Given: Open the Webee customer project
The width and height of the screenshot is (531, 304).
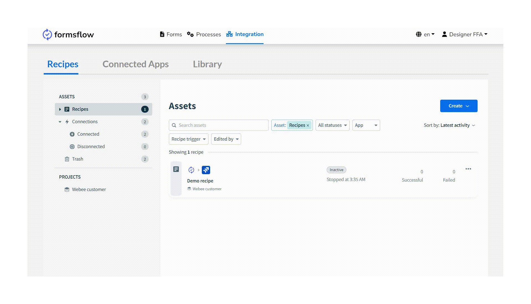Looking at the screenshot, I should (x=88, y=189).
